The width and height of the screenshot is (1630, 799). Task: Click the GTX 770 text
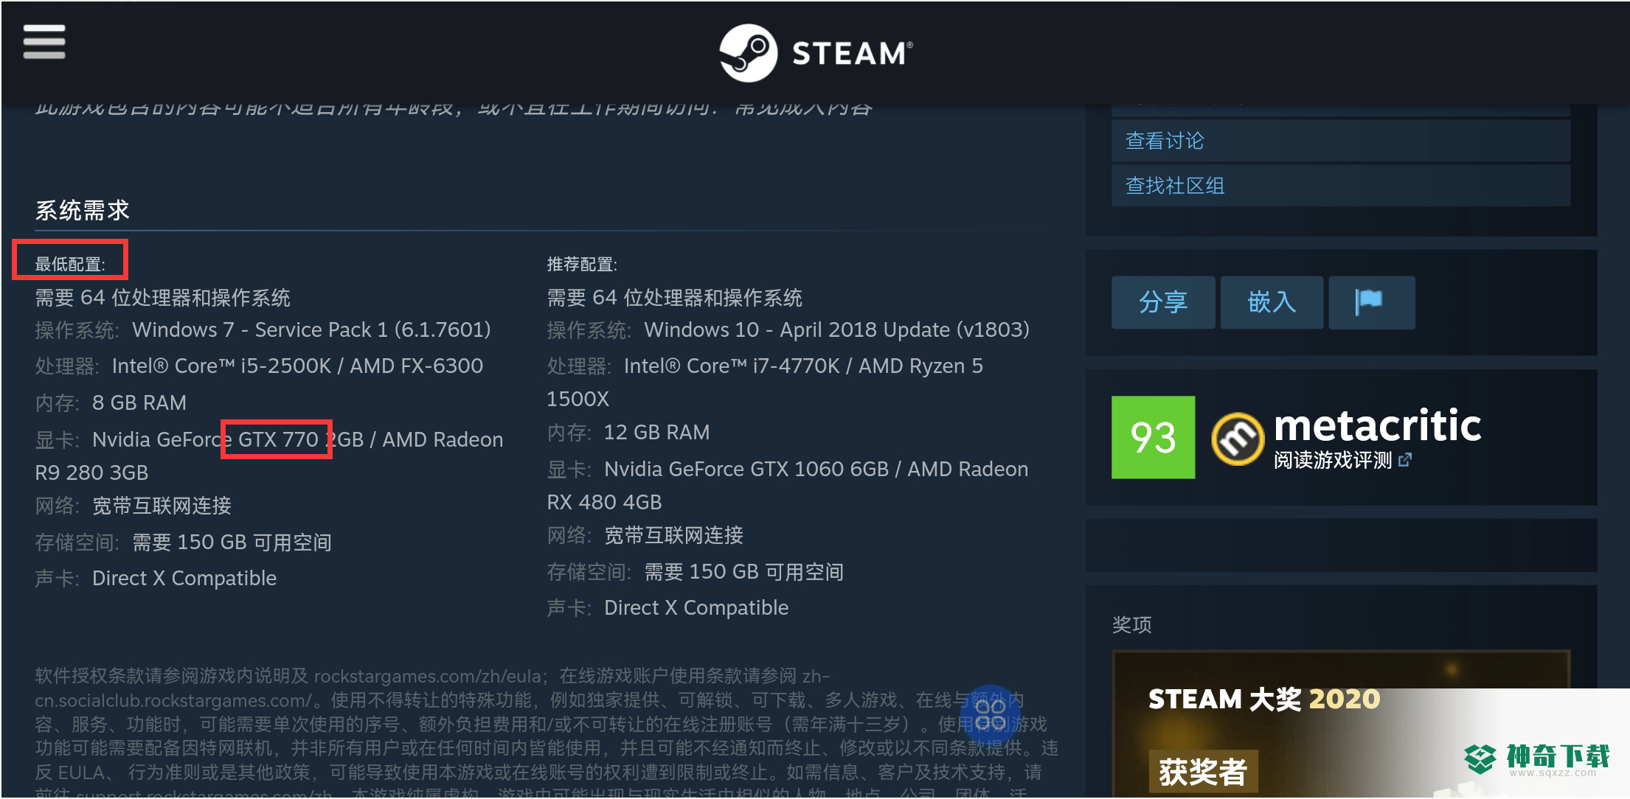[278, 439]
